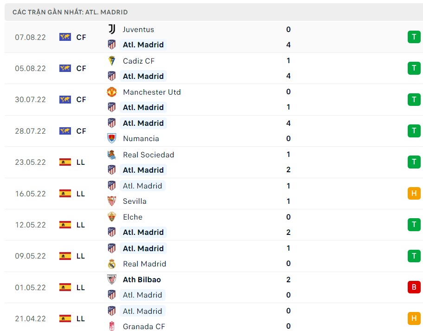Click the 07.08.22 match date cell
The width and height of the screenshot is (423, 331).
[30, 37]
